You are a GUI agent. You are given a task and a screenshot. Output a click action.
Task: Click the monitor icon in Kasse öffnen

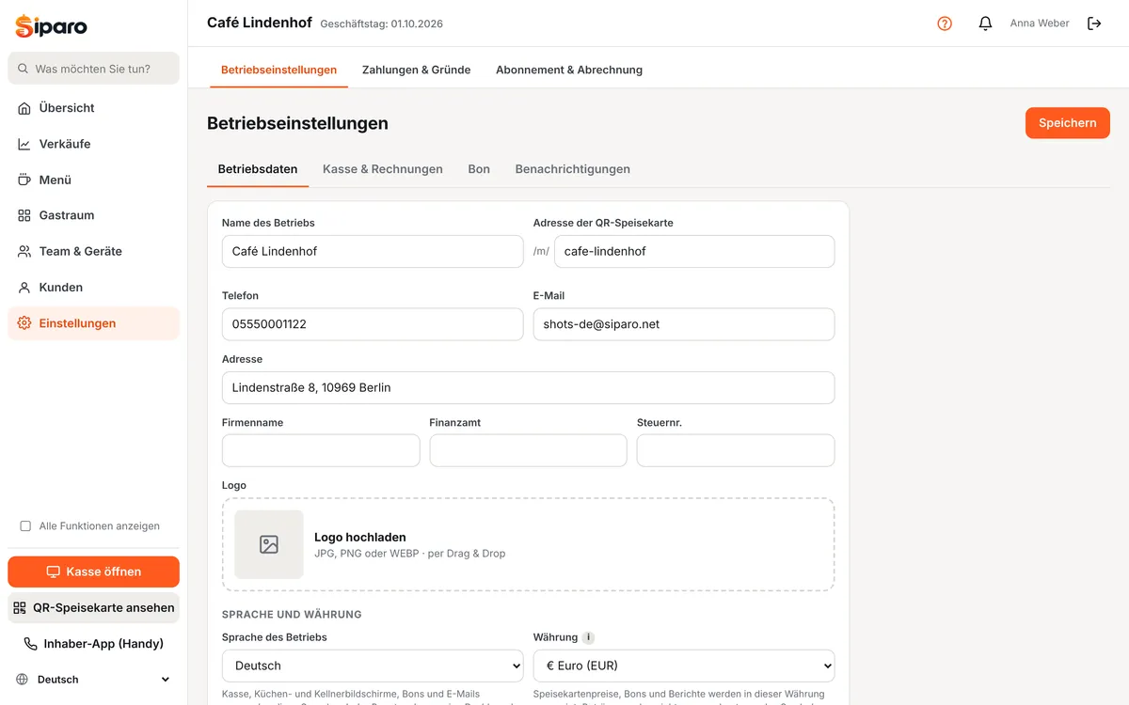click(53, 572)
